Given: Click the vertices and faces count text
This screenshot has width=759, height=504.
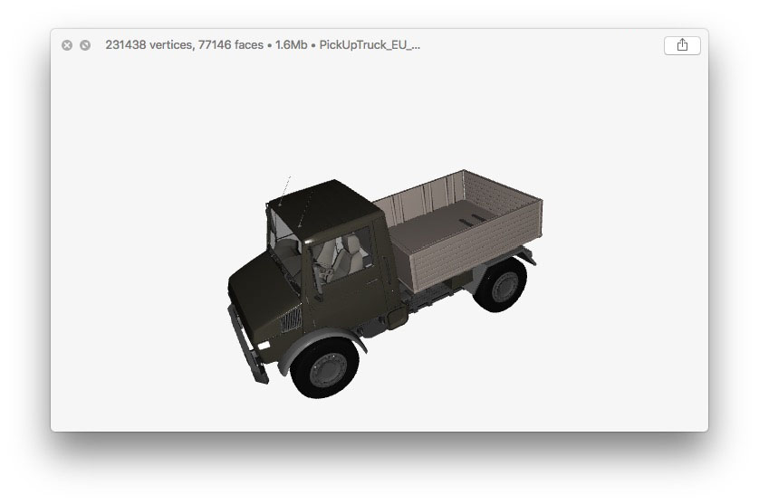Looking at the screenshot, I should [185, 45].
